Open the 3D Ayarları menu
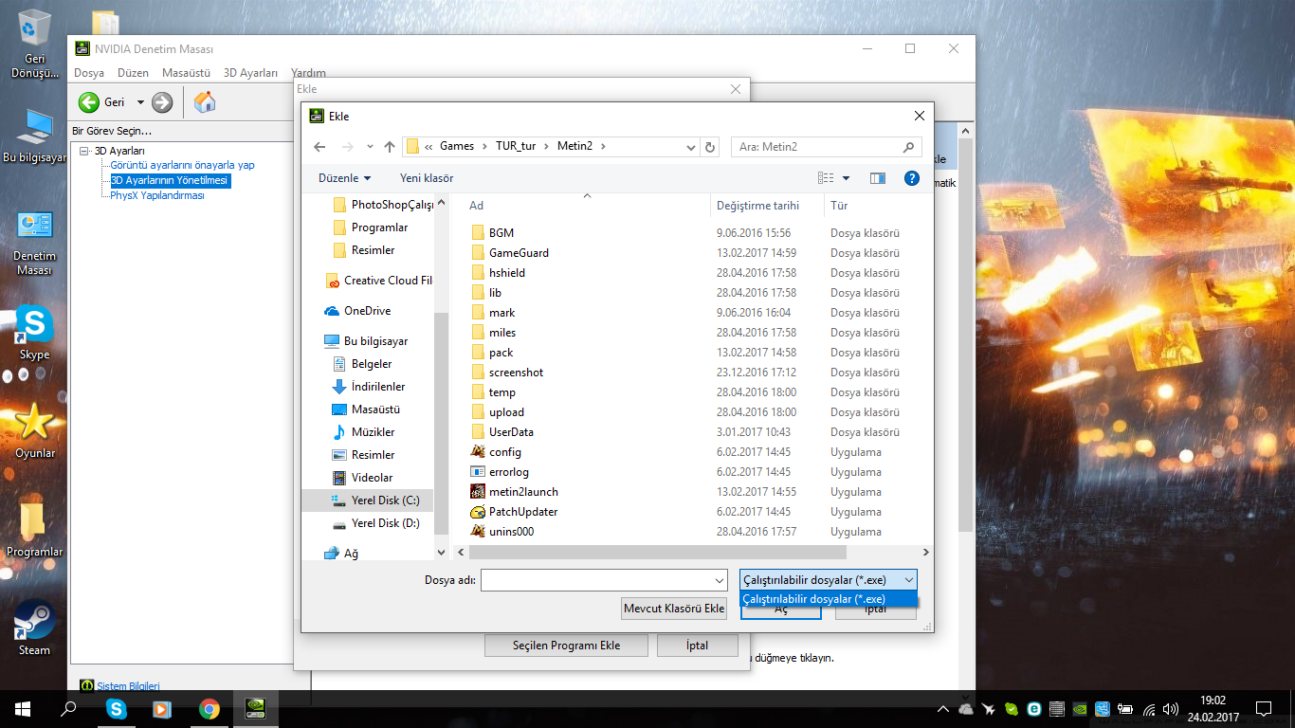This screenshot has width=1295, height=728. click(250, 73)
